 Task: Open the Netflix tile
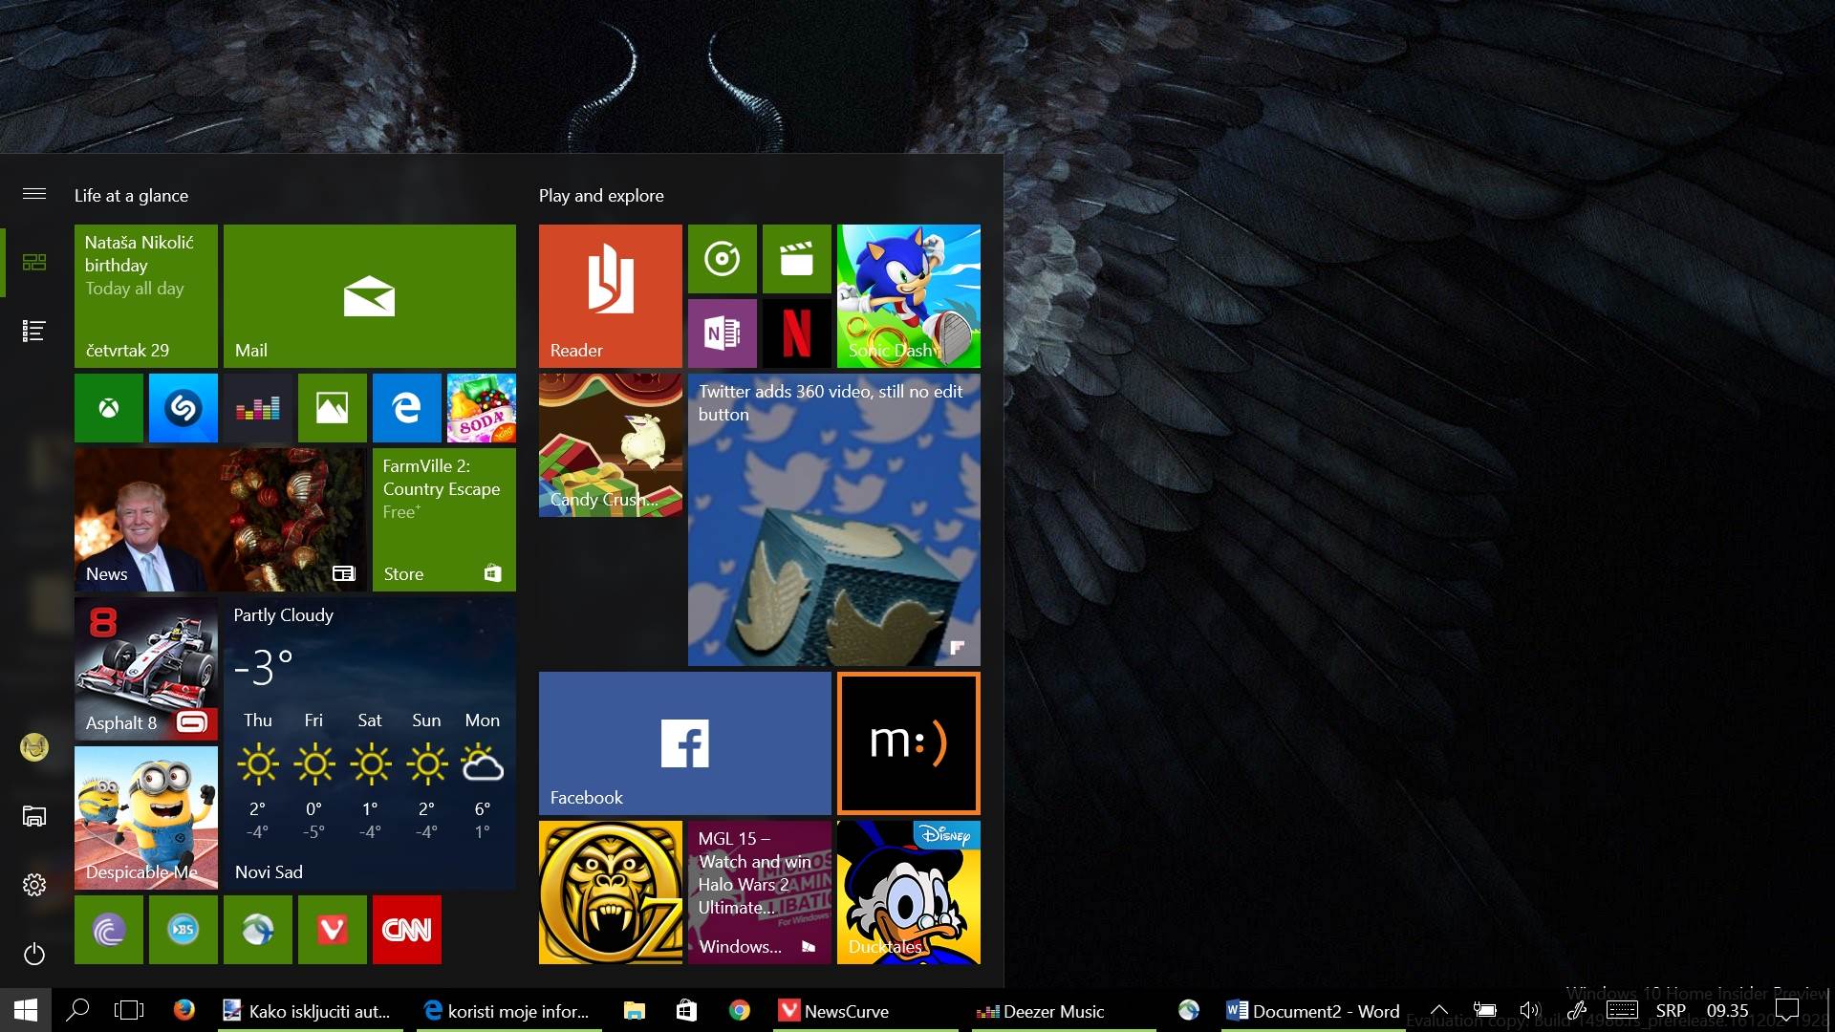797,333
